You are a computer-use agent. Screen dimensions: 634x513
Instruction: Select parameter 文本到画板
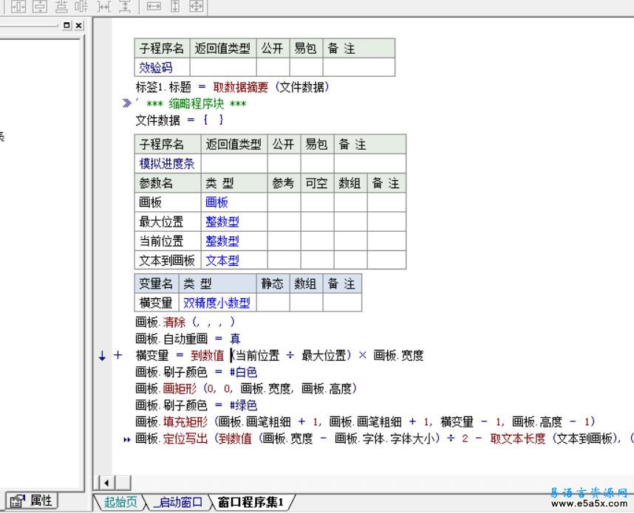coord(167,260)
